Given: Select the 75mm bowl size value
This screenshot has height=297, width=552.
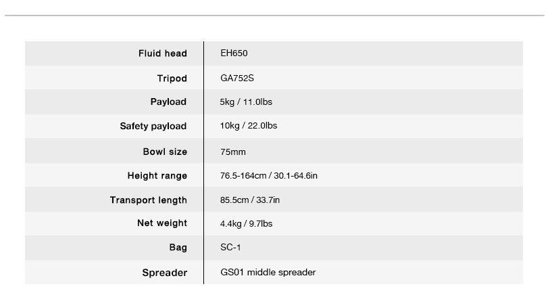Looking at the screenshot, I should (233, 152).
